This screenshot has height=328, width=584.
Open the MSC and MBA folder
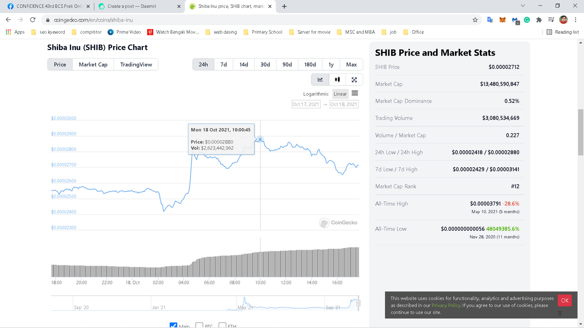pyautogui.click(x=355, y=32)
